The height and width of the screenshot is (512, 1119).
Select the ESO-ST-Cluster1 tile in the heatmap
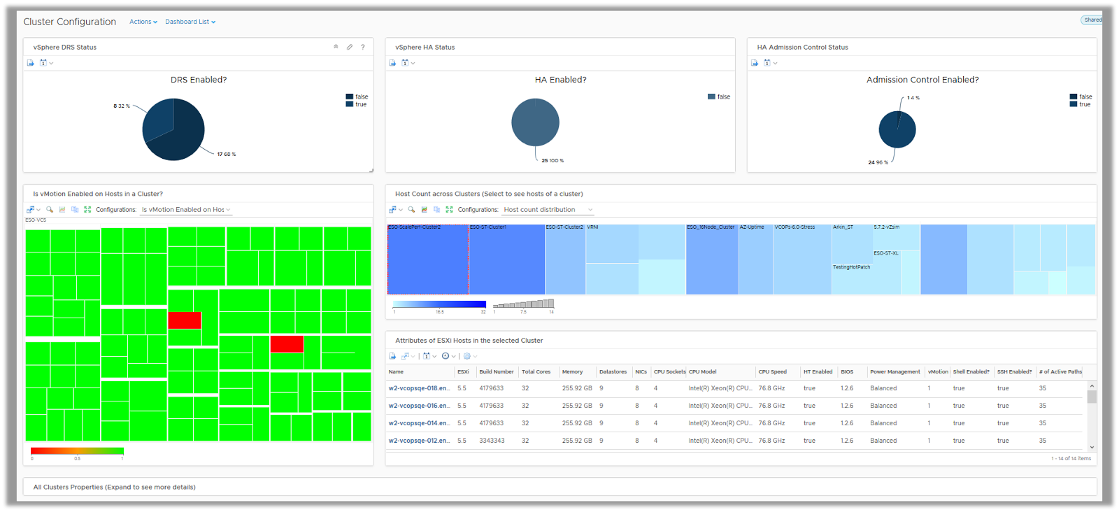[x=506, y=260]
